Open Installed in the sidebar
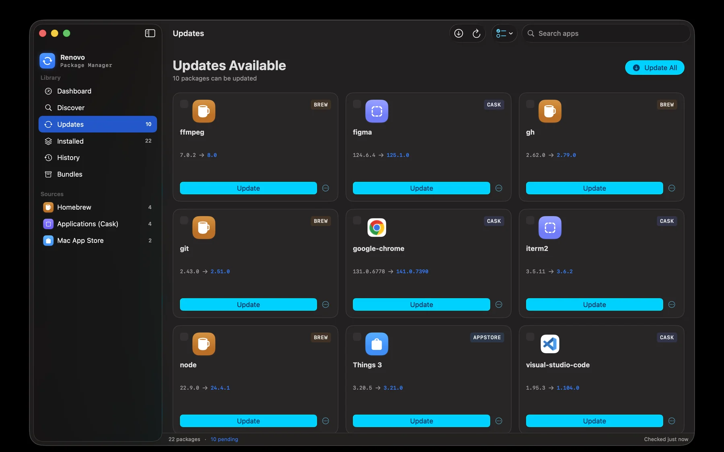 (98, 141)
